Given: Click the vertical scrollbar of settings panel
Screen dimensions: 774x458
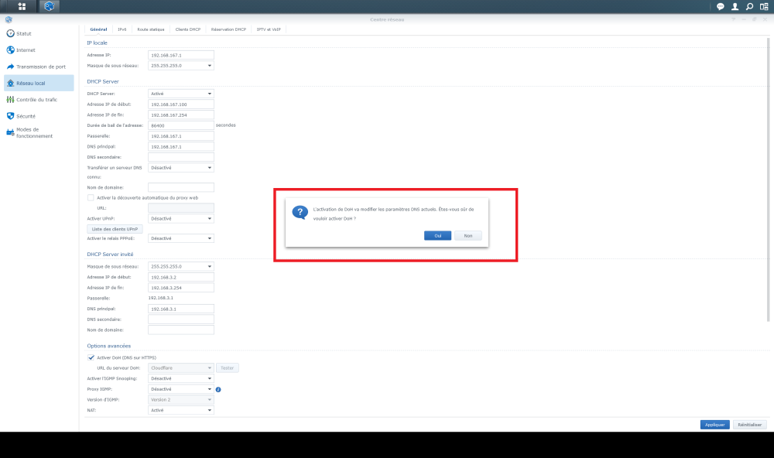Looking at the screenshot, I should (768, 179).
